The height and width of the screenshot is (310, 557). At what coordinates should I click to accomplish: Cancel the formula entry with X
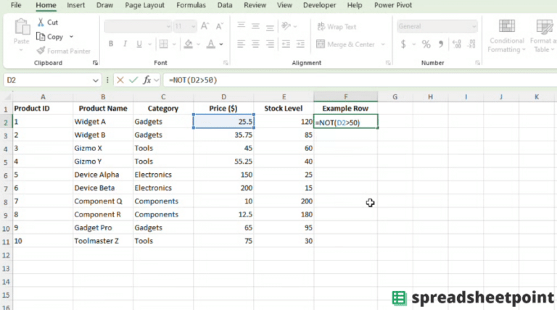coord(120,80)
